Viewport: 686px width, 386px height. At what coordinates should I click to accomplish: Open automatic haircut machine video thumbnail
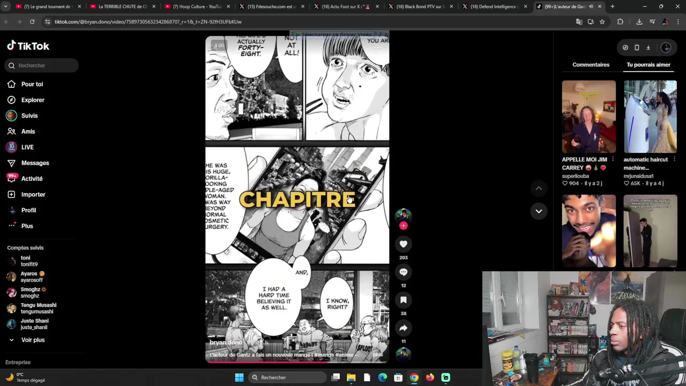pyautogui.click(x=650, y=117)
